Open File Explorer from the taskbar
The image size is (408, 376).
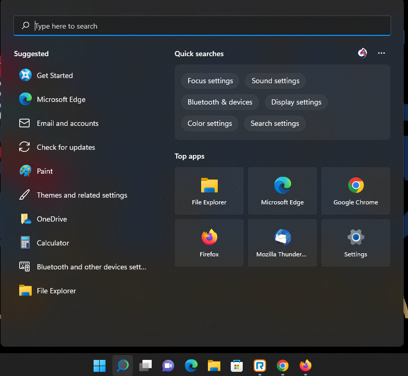pyautogui.click(x=214, y=366)
